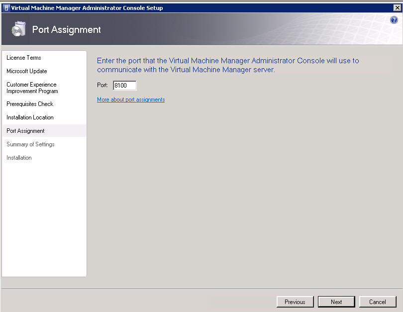Click the 'Enter the port that...' instruction text
403x312 pixels.
(x=228, y=65)
